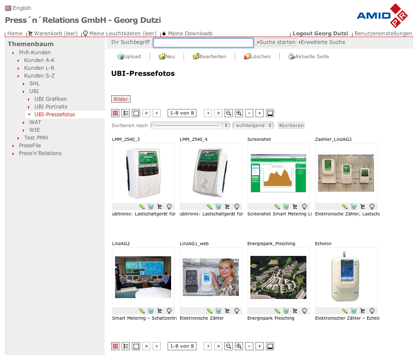Add Screenshot image to cart via cart icon
The image size is (418, 355).
pyautogui.click(x=295, y=207)
